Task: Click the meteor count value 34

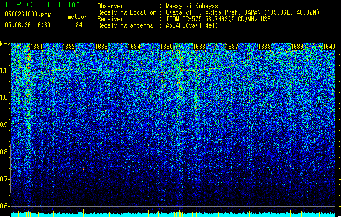Action: tap(79, 25)
